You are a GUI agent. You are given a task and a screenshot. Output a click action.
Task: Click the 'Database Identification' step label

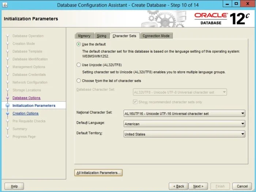[x=30, y=59]
